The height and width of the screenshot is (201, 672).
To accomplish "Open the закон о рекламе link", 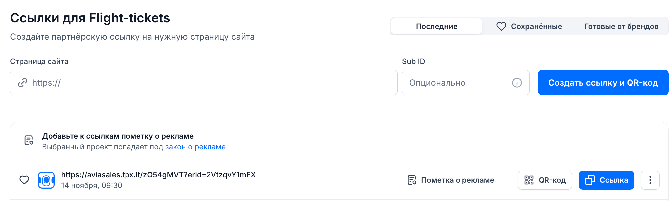I will [x=195, y=147].
